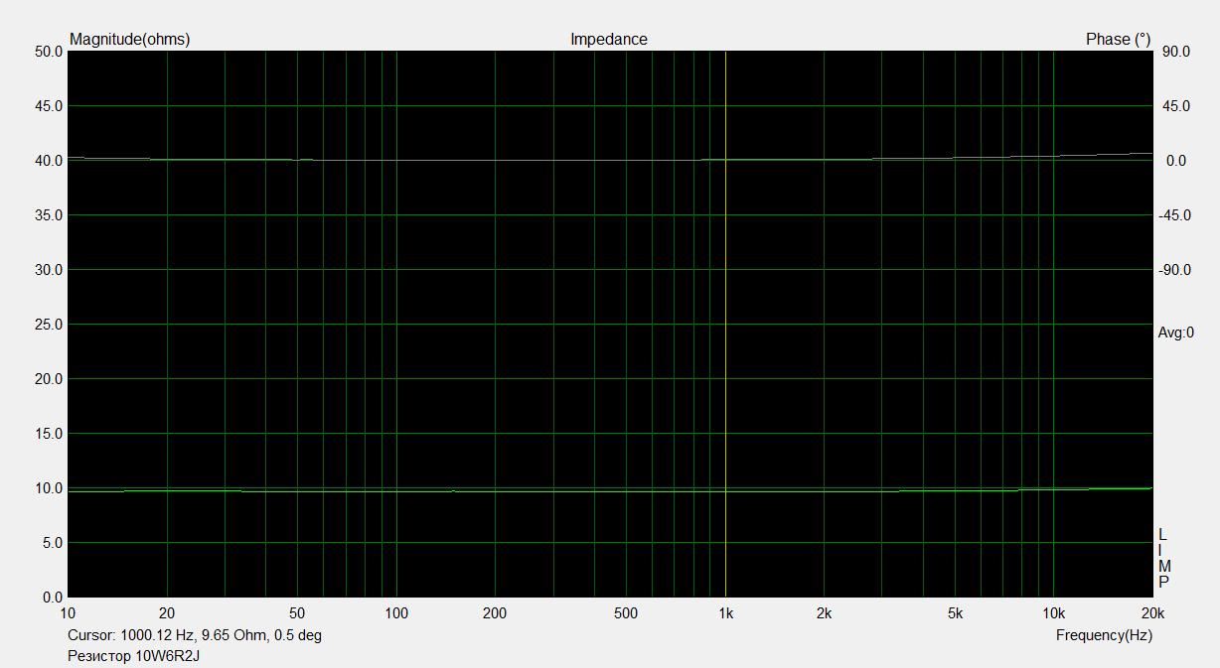Click "45.0" on the magnitude axis
Screen dimensions: 1220x668
[x=48, y=106]
